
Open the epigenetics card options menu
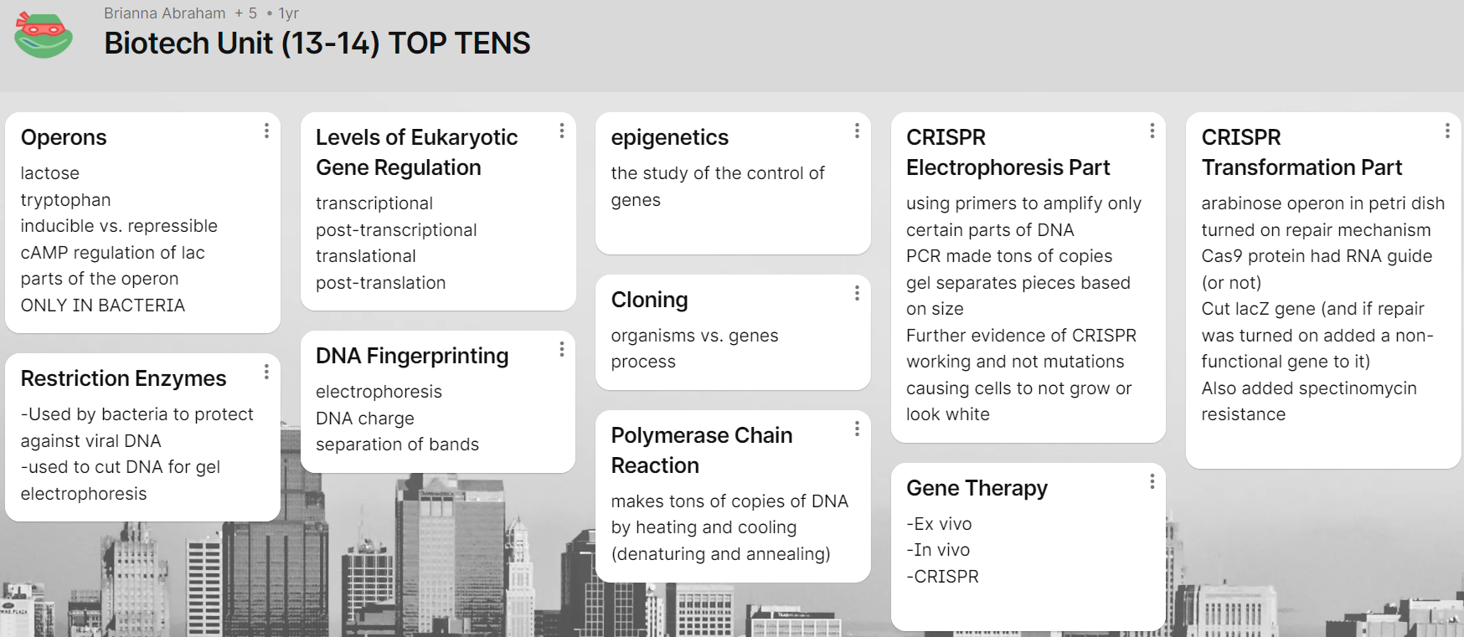(x=857, y=131)
